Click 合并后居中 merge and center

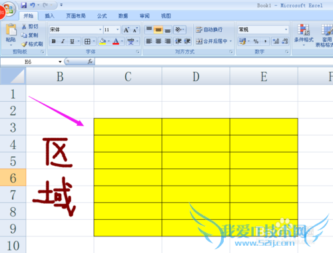212,41
